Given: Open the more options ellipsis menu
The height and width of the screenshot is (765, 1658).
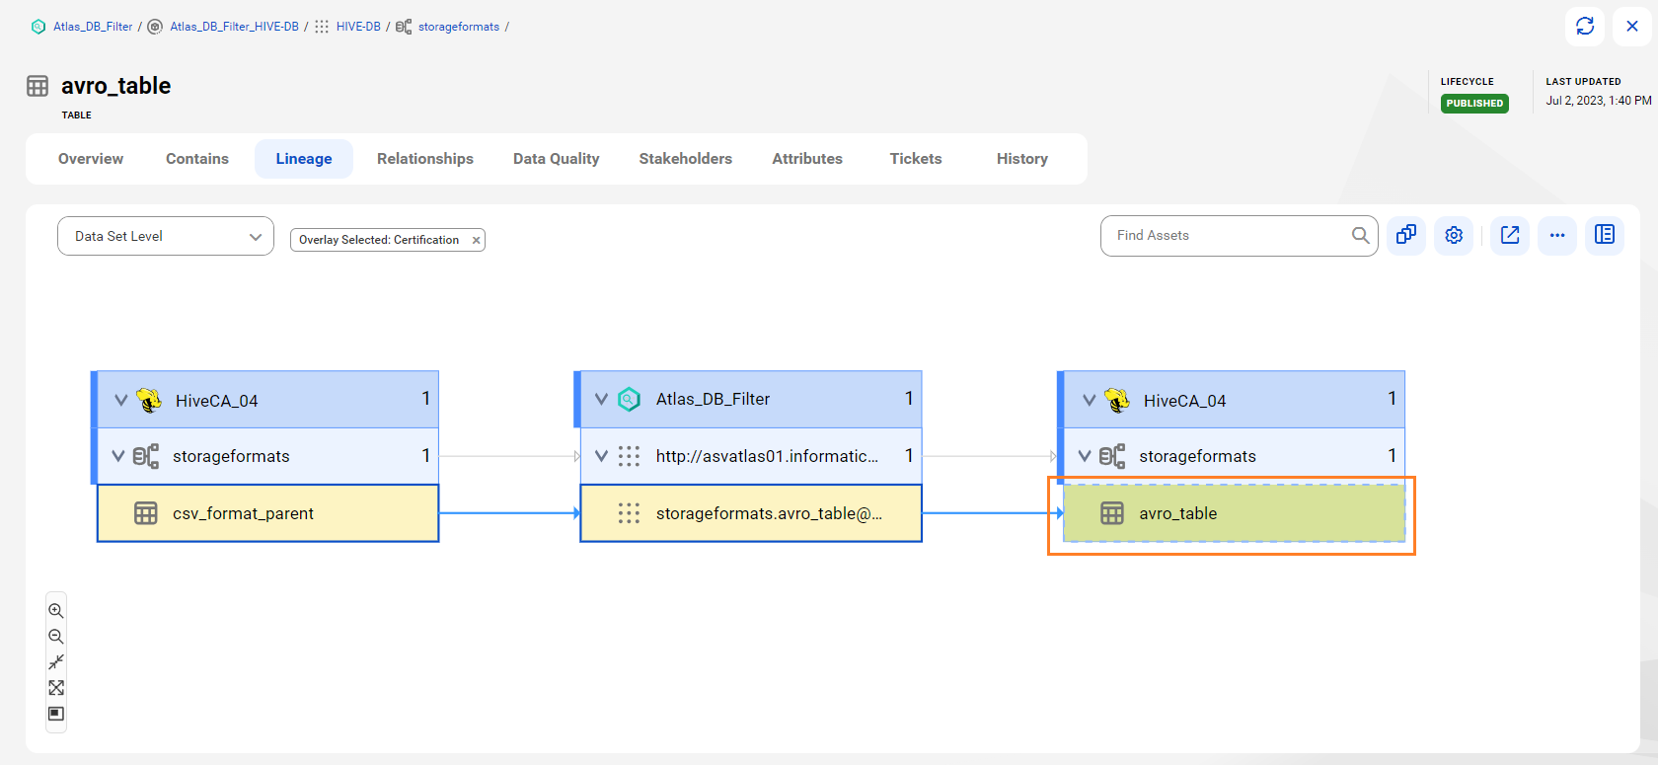Looking at the screenshot, I should pyautogui.click(x=1557, y=235).
